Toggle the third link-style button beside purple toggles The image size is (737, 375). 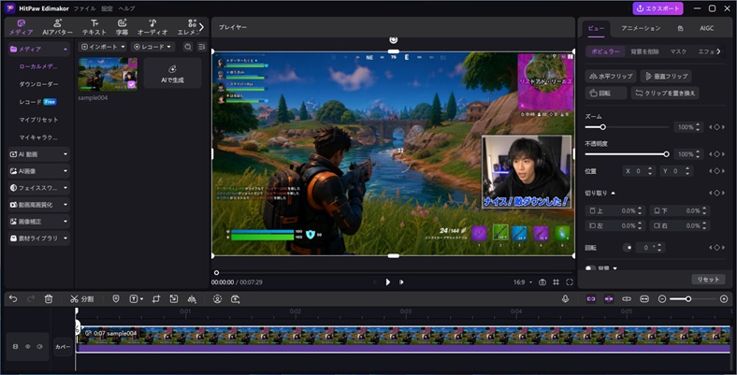click(x=627, y=299)
